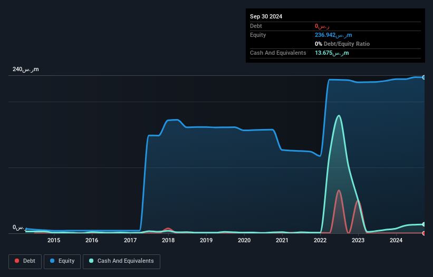
Task: Click the red dot in Debt legend
Action: 17,261
